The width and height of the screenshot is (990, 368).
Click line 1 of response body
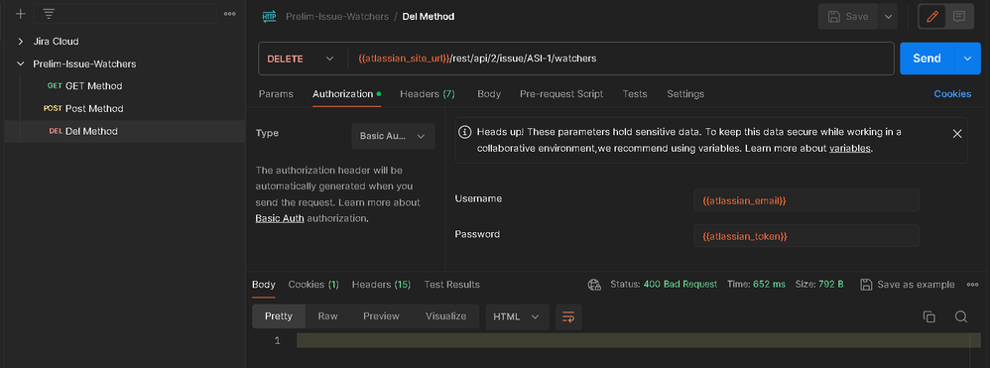[638, 341]
